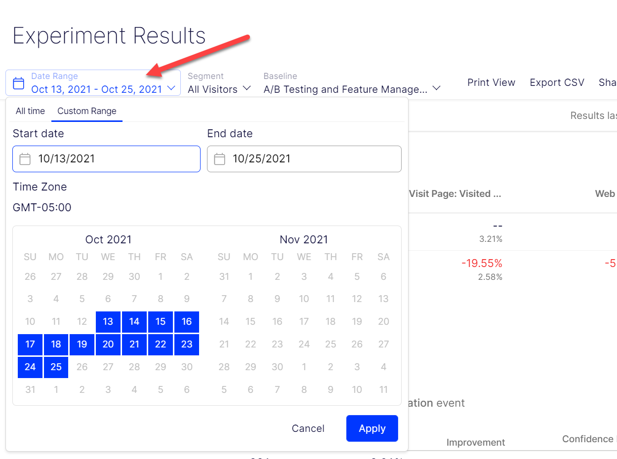Open the Baseline dropdown

[x=352, y=89]
